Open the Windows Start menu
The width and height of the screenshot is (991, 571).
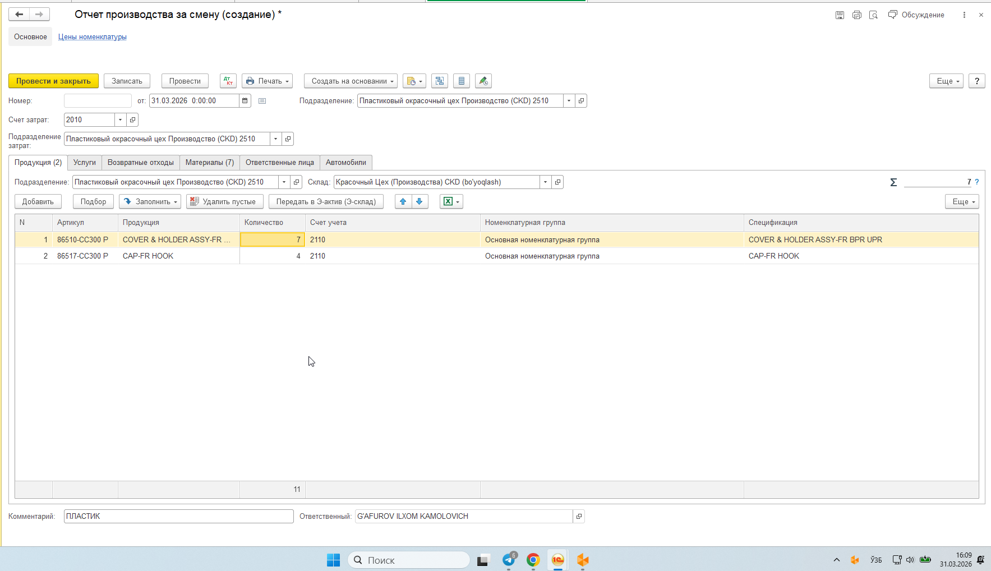[x=334, y=560]
